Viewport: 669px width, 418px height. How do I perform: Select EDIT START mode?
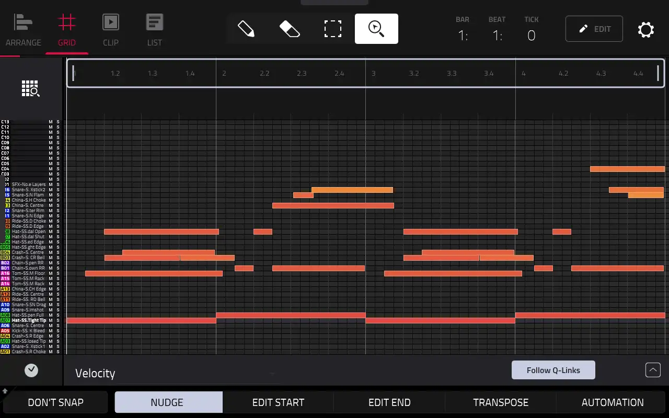(278, 402)
